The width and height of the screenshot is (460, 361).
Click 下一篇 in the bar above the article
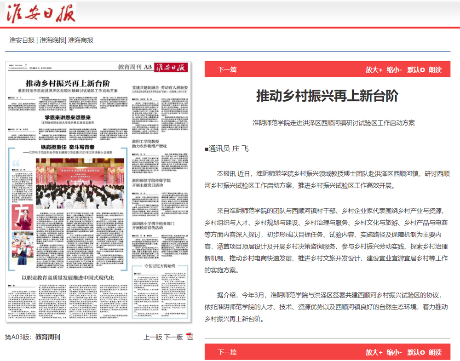point(227,69)
